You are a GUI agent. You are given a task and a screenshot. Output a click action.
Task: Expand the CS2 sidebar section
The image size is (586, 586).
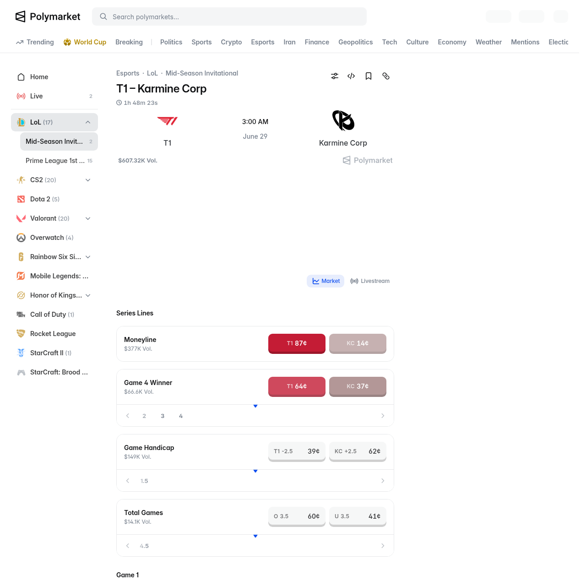coord(88,180)
